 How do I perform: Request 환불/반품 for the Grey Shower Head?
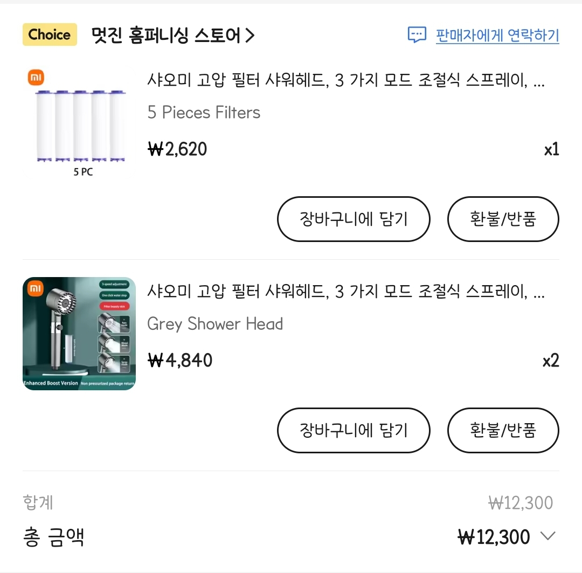[x=503, y=430]
